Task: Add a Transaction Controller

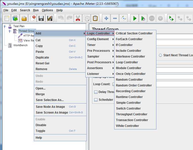Action: pos(135,120)
